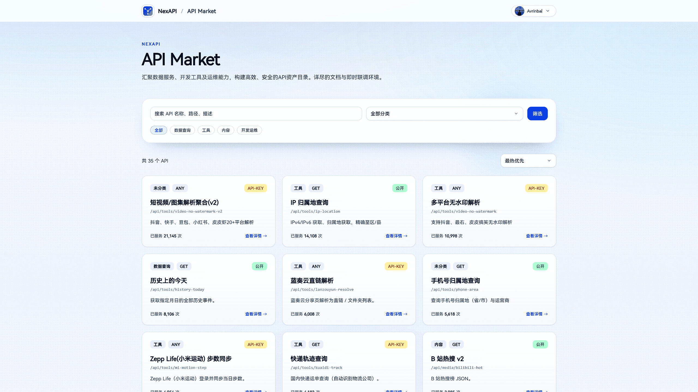Open details for IP 归属地查询
This screenshot has height=392, width=698.
click(396, 236)
